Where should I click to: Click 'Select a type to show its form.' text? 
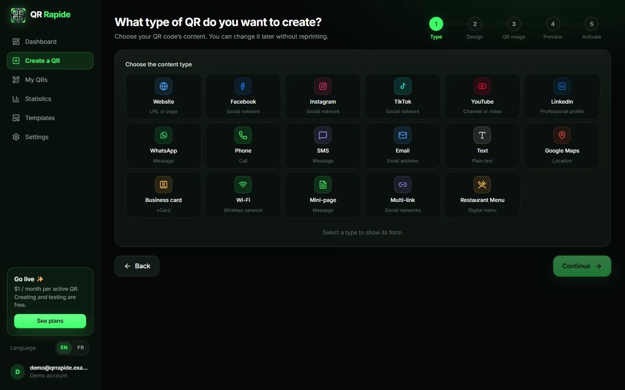pyautogui.click(x=362, y=233)
